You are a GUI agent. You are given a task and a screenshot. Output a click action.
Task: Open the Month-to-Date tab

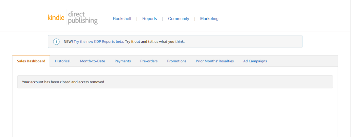[93, 61]
